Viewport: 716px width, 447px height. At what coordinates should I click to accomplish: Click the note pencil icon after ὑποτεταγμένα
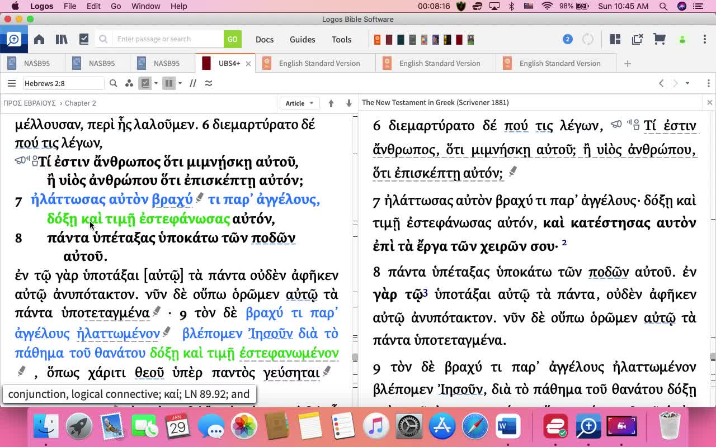pyautogui.click(x=157, y=311)
